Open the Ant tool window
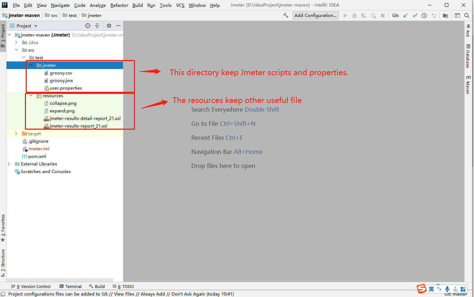The image size is (474, 297). [468, 30]
